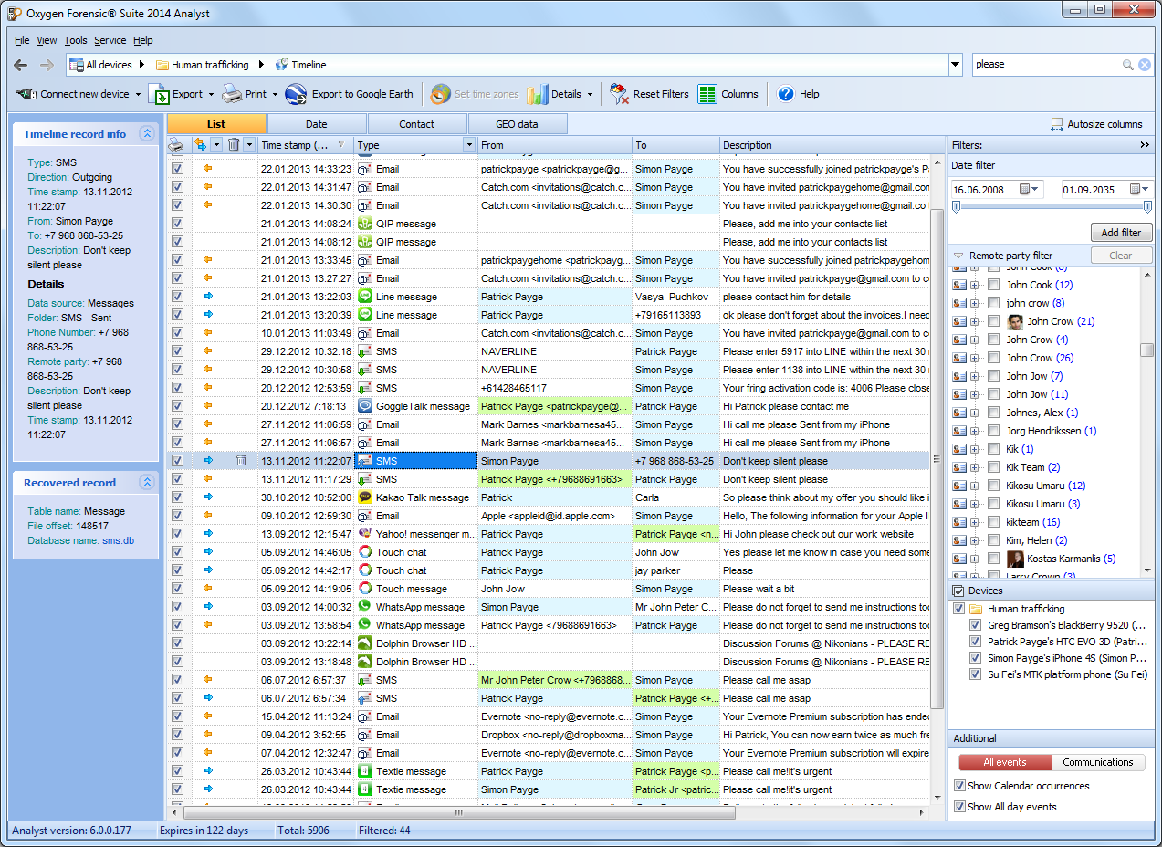Click the Print toolbar icon

tap(232, 94)
